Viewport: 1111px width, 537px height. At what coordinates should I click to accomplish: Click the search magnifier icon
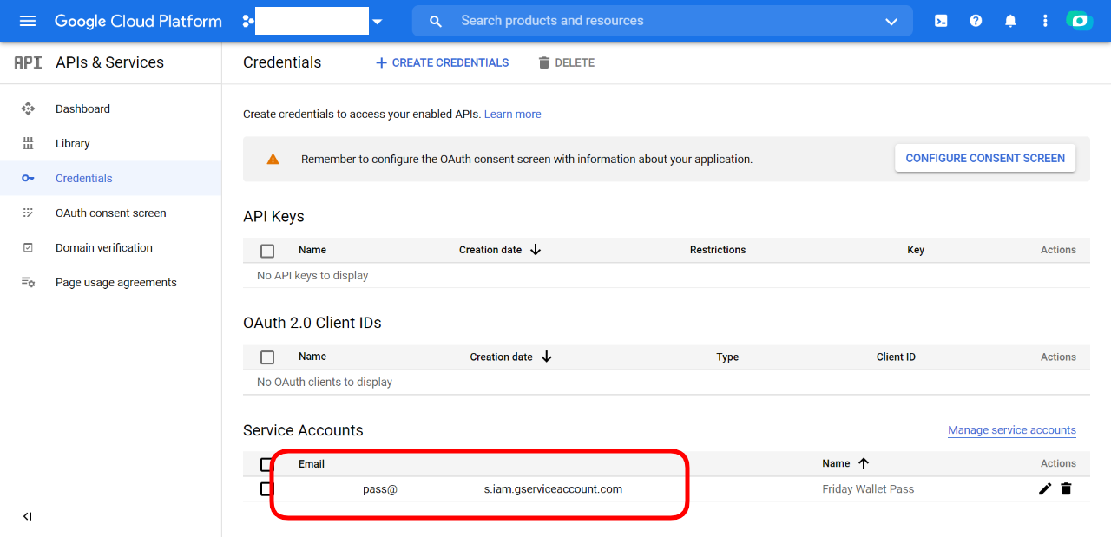436,21
